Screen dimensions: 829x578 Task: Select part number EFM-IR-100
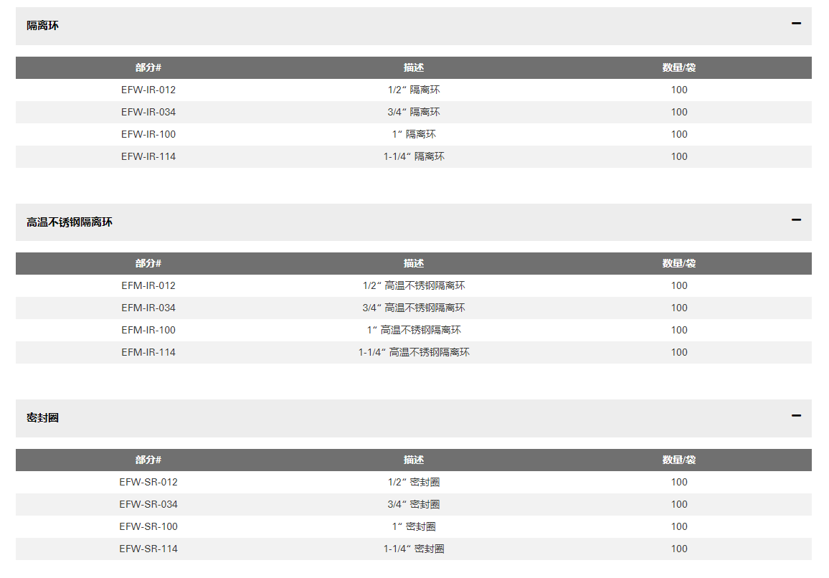148,330
